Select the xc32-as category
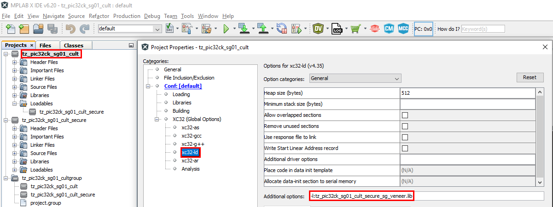553x207 pixels. pos(190,127)
